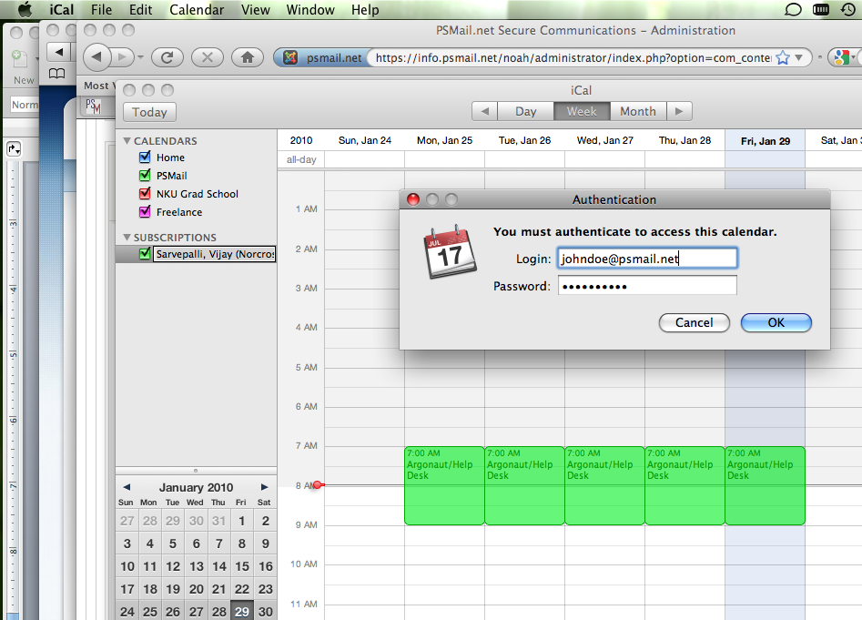Image resolution: width=862 pixels, height=620 pixels.
Task: Click the browser's Forward arrow button
Action: (x=122, y=56)
